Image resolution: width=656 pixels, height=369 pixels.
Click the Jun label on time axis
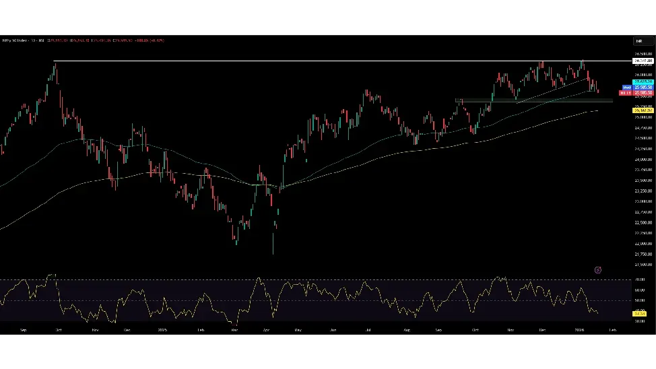(x=333, y=331)
